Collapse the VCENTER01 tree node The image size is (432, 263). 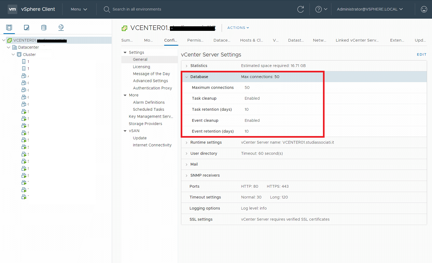pos(4,40)
